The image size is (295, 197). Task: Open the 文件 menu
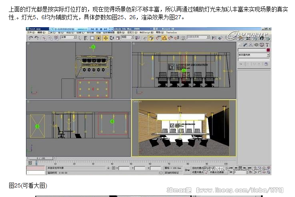(31, 33)
